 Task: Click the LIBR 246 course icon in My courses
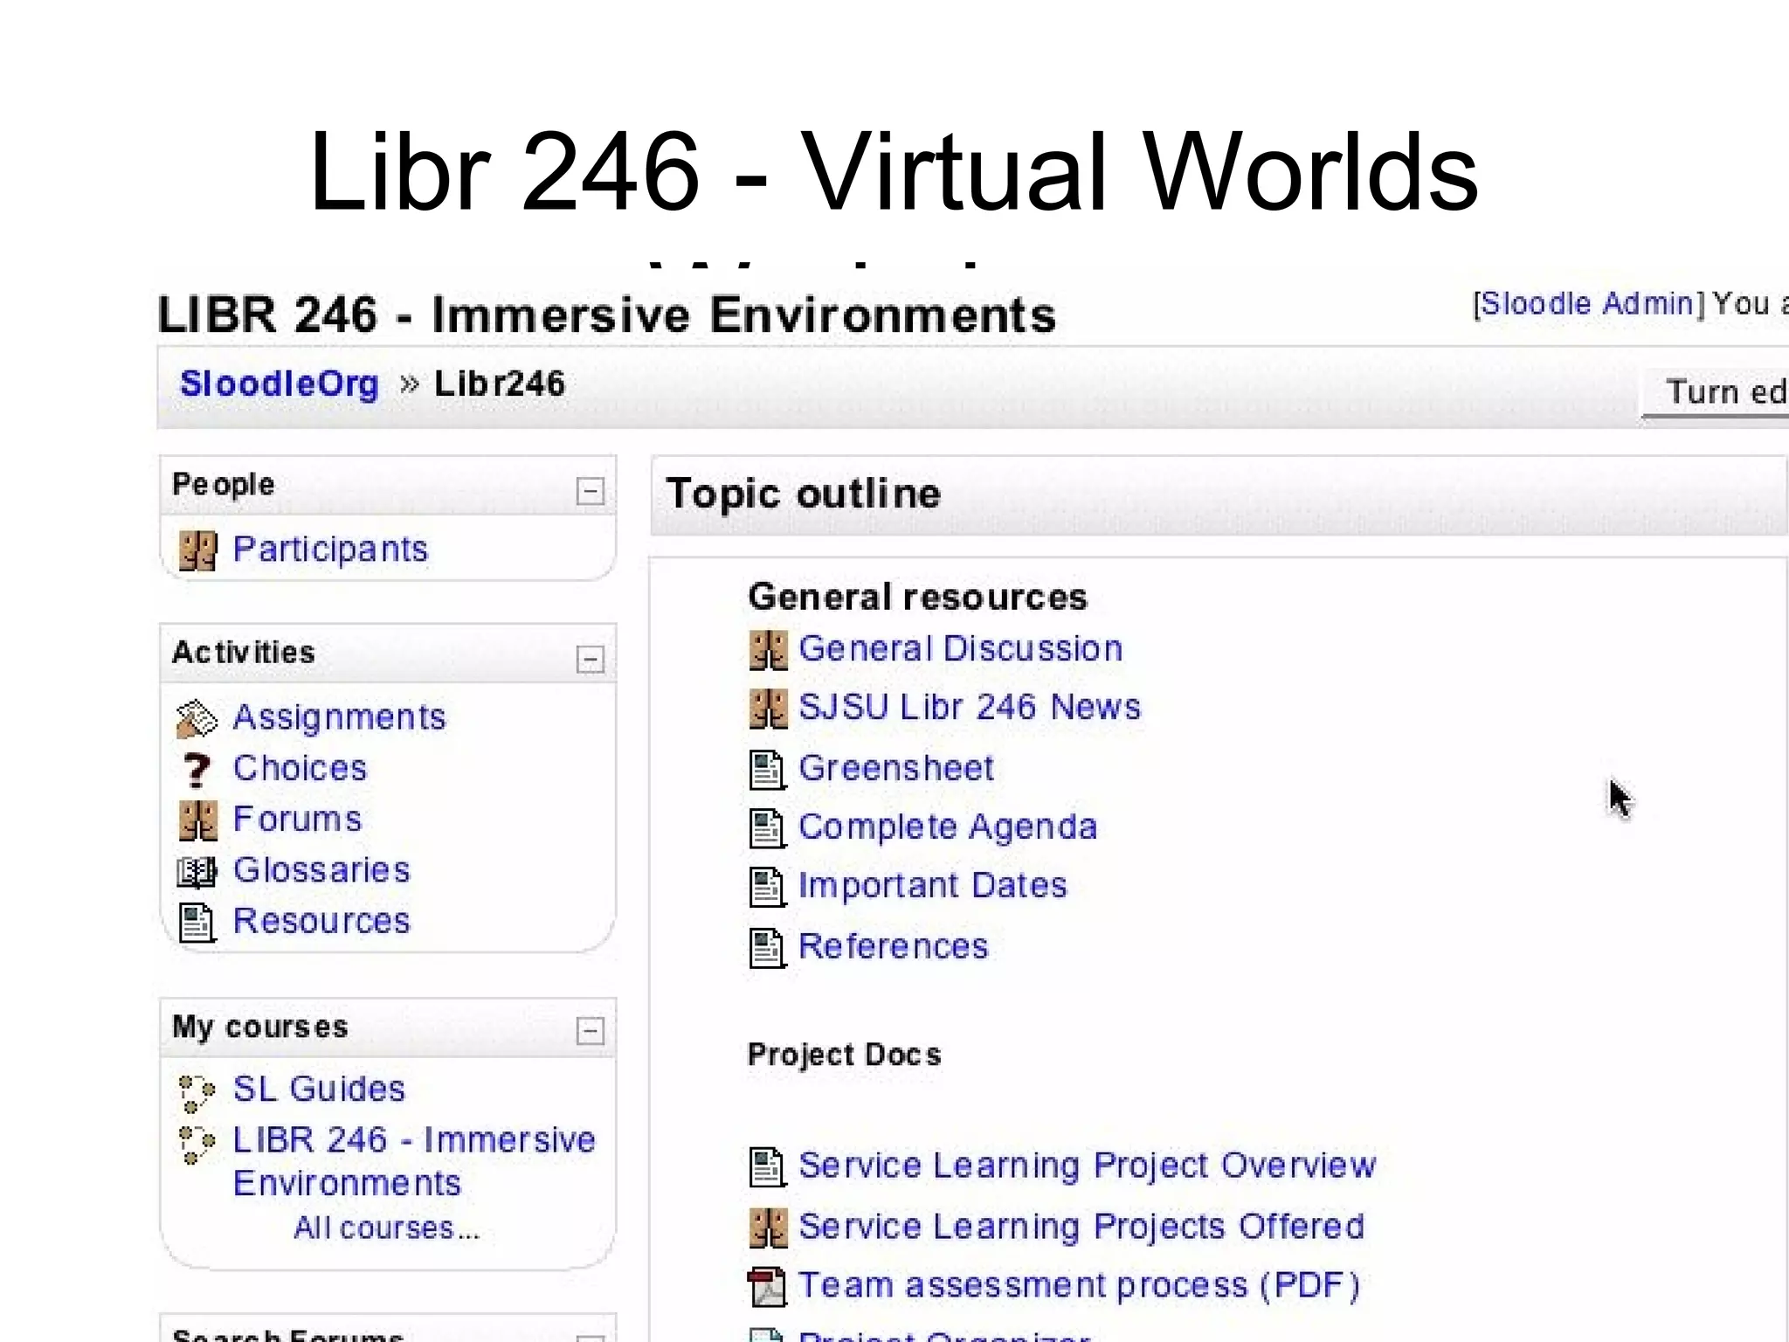pos(197,1144)
